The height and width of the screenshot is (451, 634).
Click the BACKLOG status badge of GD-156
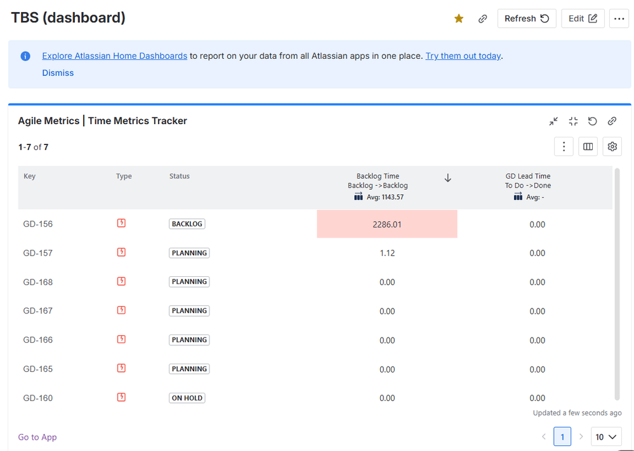[x=187, y=224]
